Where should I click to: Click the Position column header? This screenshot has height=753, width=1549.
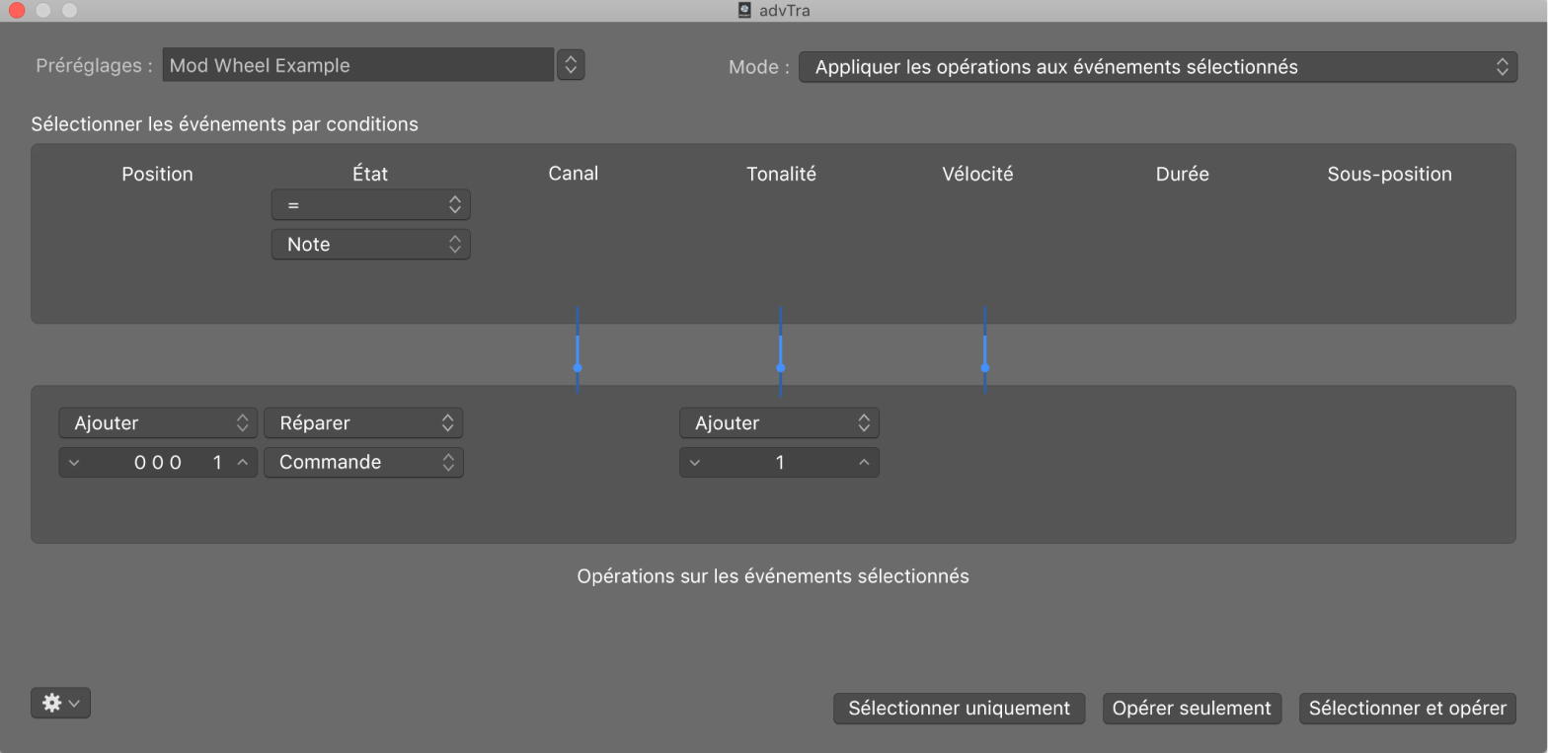click(157, 175)
